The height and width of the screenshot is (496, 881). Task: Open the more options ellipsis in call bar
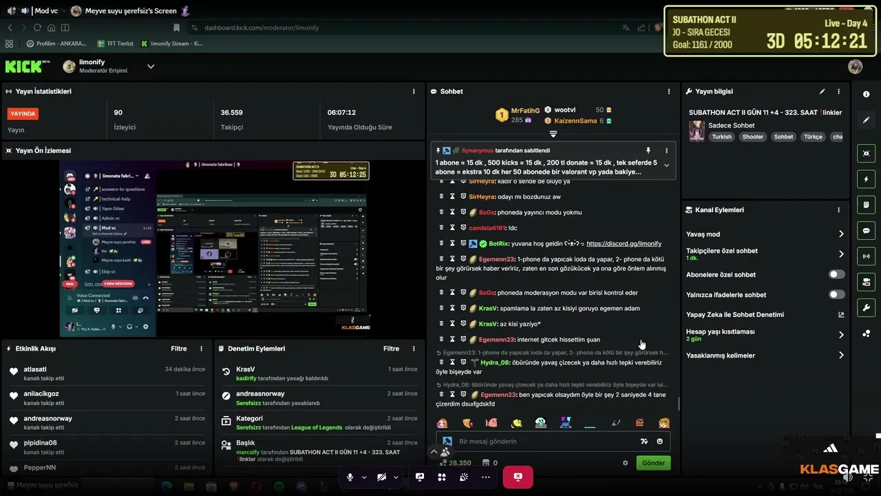(486, 477)
